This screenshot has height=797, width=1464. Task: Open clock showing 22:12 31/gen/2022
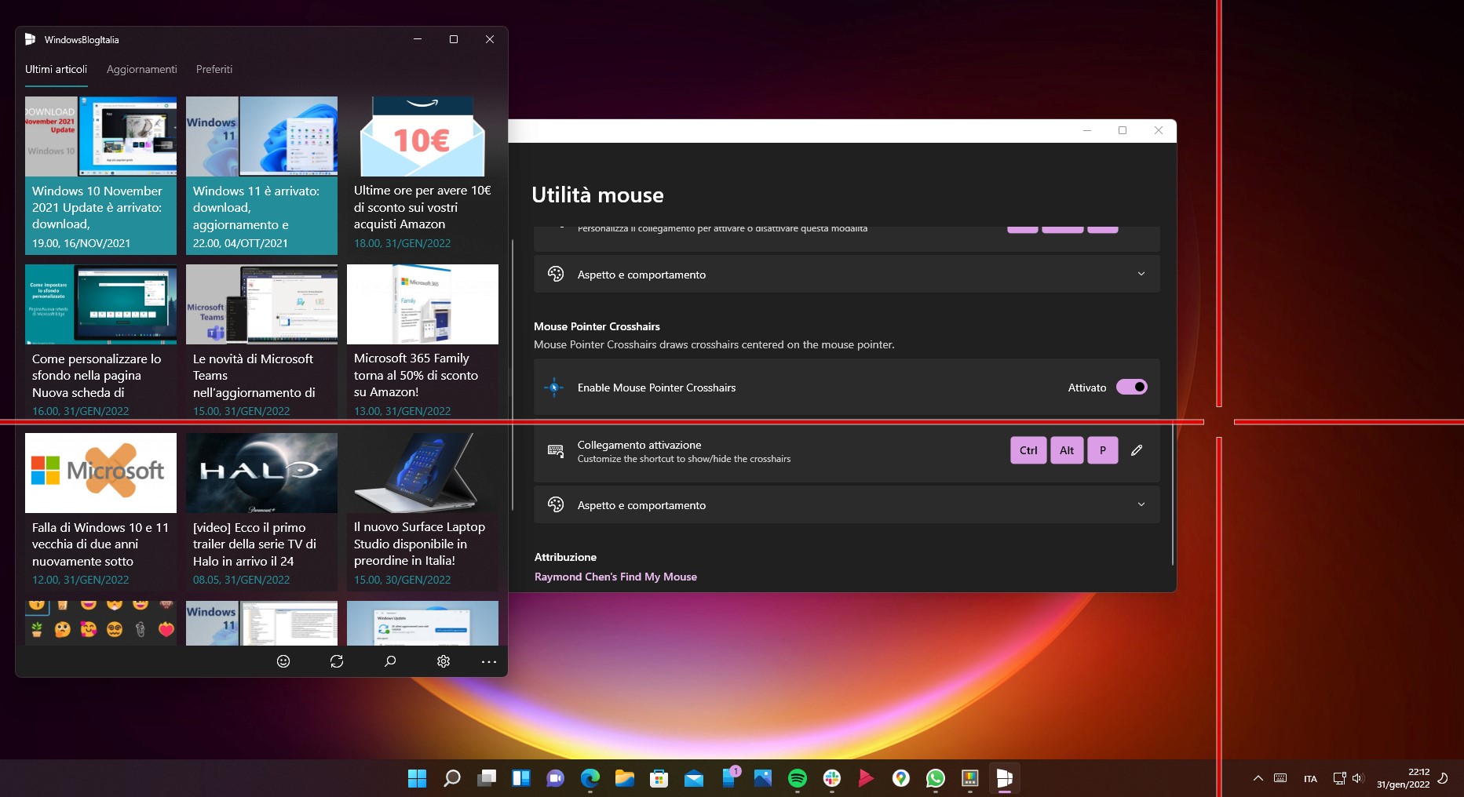pos(1403,778)
